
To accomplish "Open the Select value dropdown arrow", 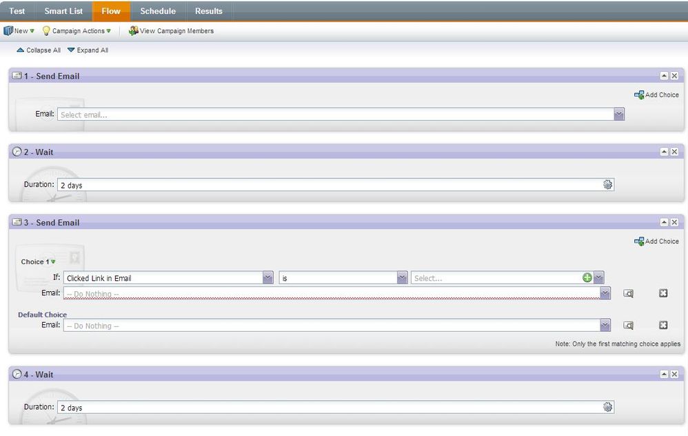I will pyautogui.click(x=598, y=277).
